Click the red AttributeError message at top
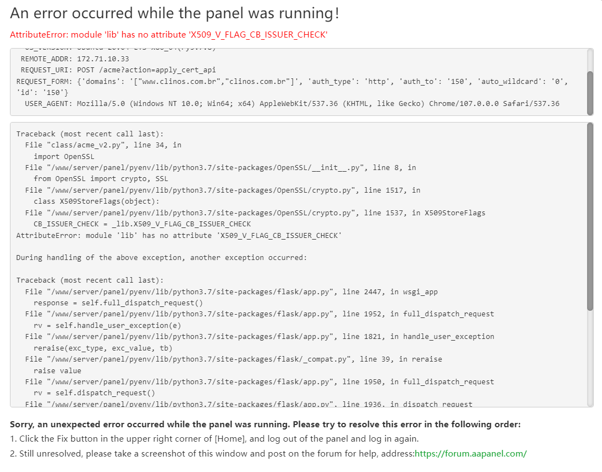 [169, 35]
